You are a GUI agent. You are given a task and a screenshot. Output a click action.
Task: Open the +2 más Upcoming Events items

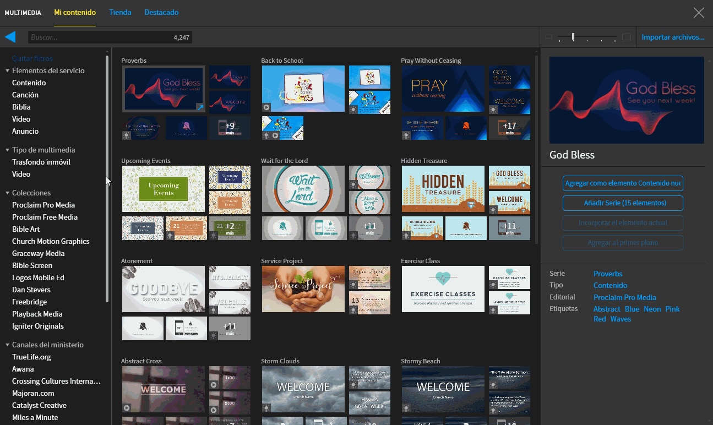click(230, 228)
